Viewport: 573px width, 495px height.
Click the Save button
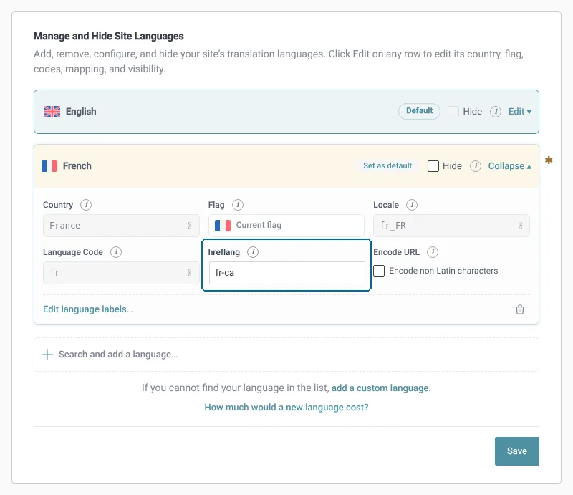click(516, 451)
